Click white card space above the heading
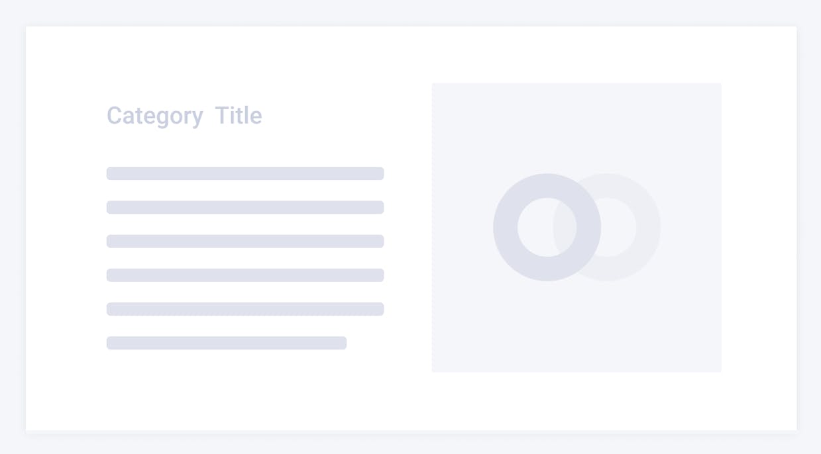The image size is (821, 454). (x=199, y=63)
